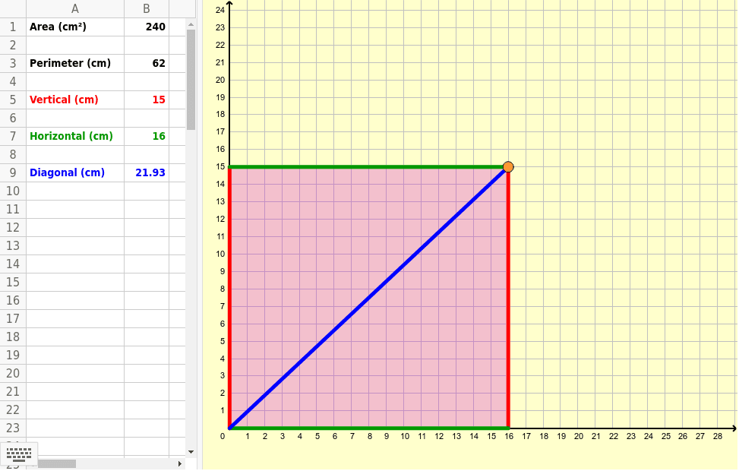Select the "Area (cm²)" cell
The width and height of the screenshot is (739, 471).
pos(75,27)
